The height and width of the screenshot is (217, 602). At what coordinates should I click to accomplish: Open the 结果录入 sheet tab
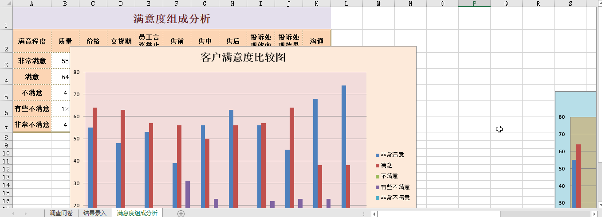pos(95,213)
